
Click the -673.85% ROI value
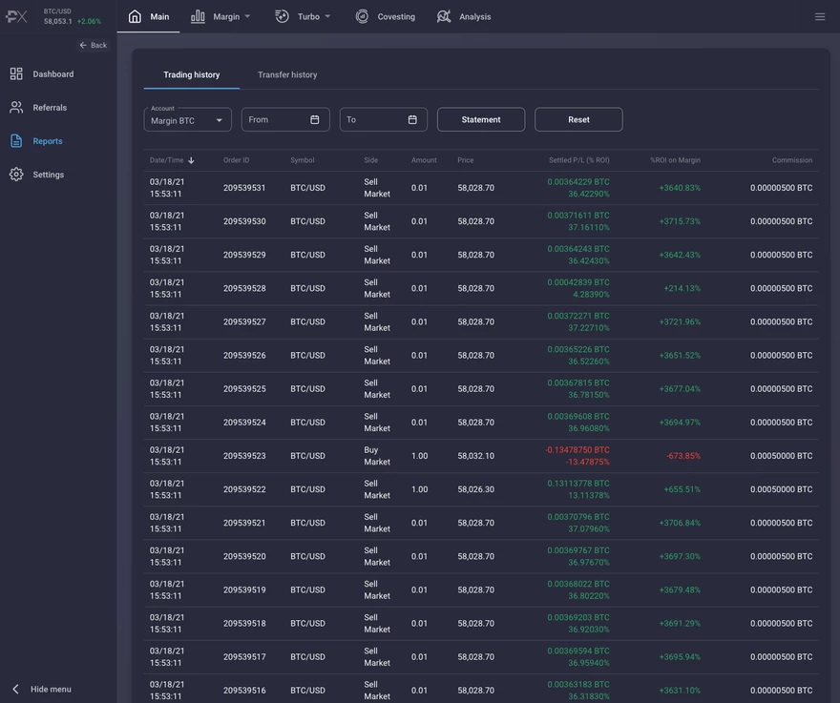683,456
